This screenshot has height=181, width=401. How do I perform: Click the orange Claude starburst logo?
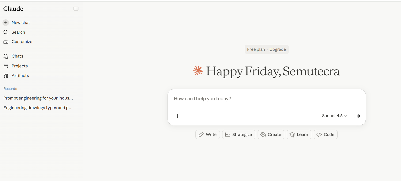198,71
